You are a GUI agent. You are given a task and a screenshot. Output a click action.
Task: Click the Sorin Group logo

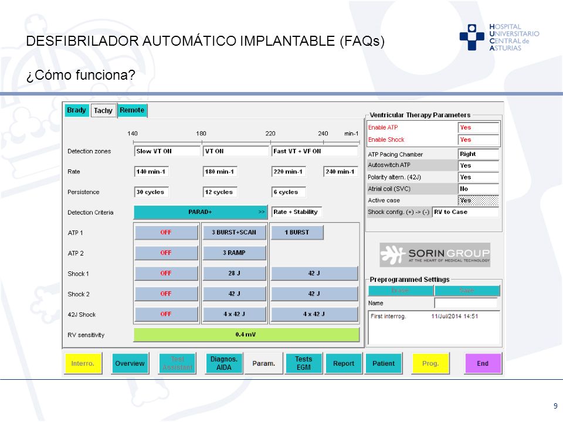[435, 254]
